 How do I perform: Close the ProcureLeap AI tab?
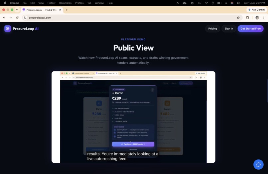click(60, 10)
